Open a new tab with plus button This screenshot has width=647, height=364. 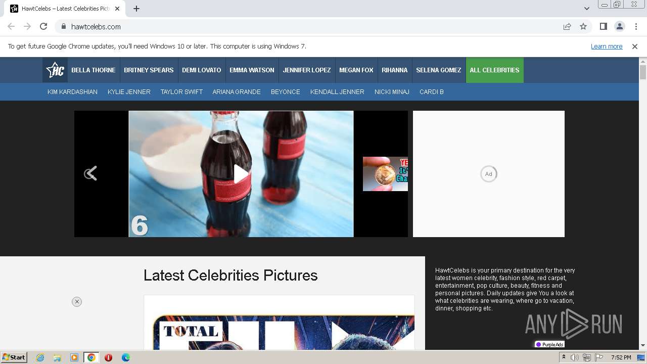click(x=136, y=9)
